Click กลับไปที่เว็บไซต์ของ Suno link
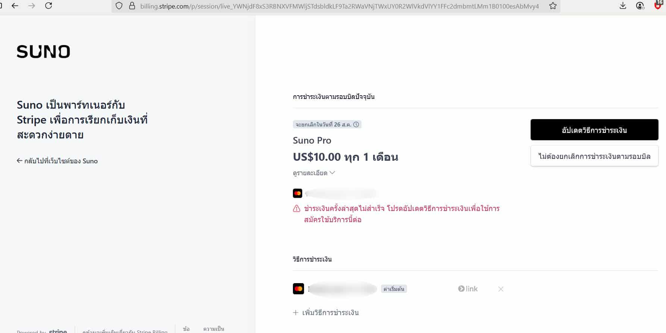 click(x=57, y=161)
